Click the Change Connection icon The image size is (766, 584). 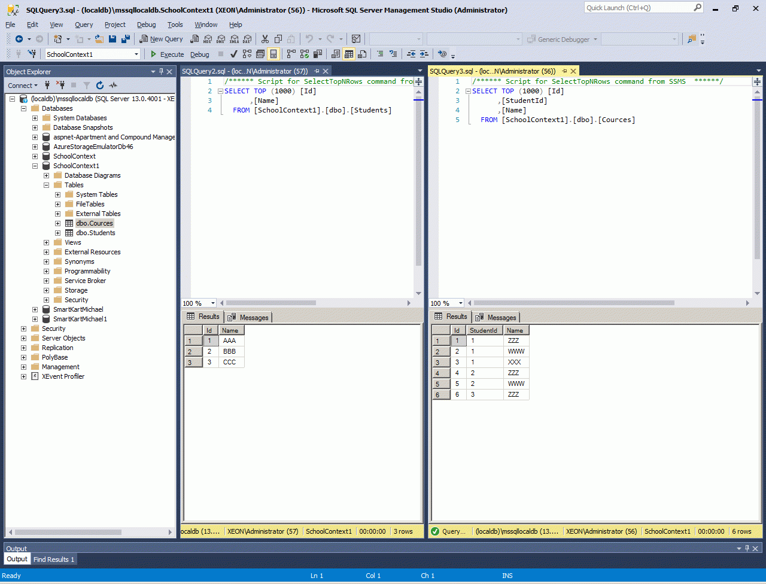[32, 54]
